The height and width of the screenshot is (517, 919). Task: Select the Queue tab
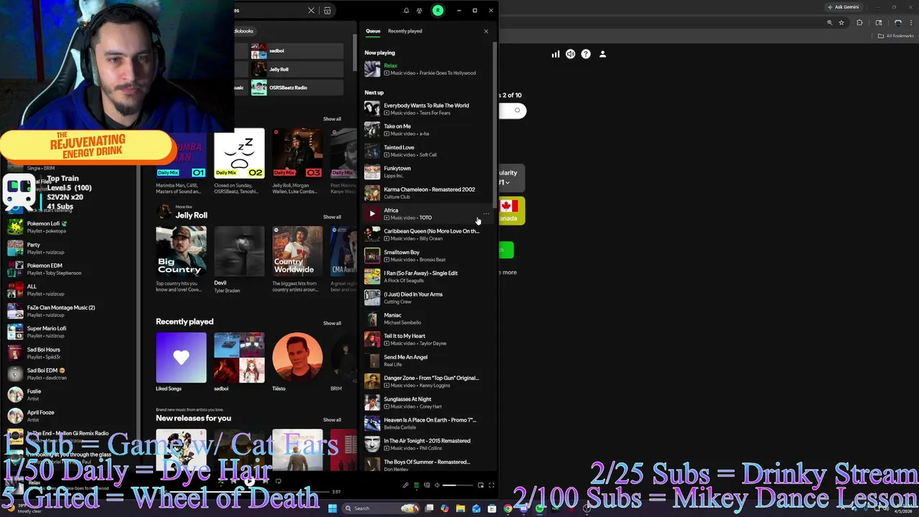[x=373, y=31]
